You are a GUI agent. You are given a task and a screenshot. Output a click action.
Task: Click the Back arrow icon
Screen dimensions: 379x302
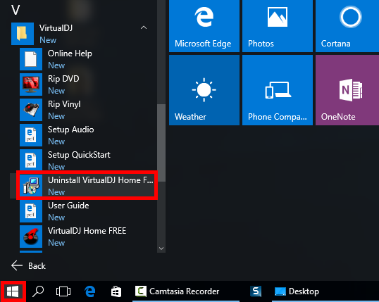click(x=17, y=265)
